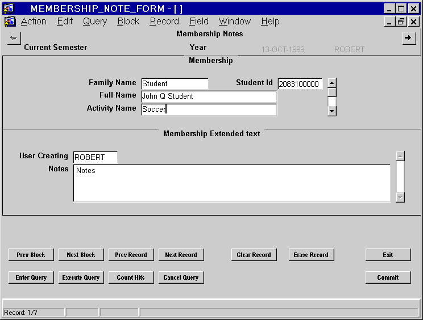Click the right arrow navigation icon button

tap(409, 38)
